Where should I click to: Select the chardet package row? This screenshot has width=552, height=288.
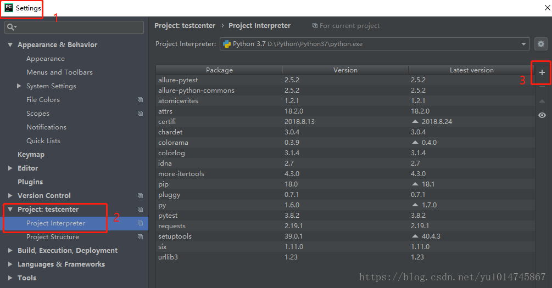(x=345, y=132)
